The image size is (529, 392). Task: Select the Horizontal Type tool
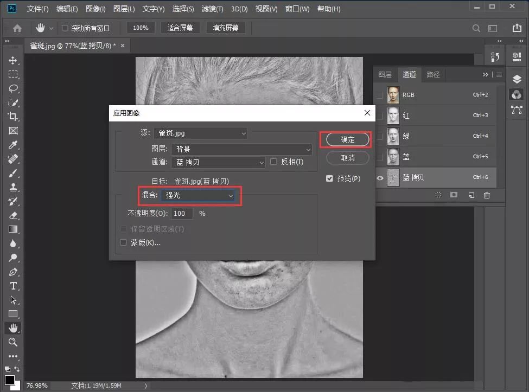pos(12,286)
